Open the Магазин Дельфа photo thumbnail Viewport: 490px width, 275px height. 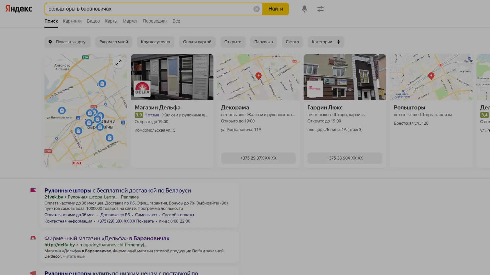[x=172, y=77]
